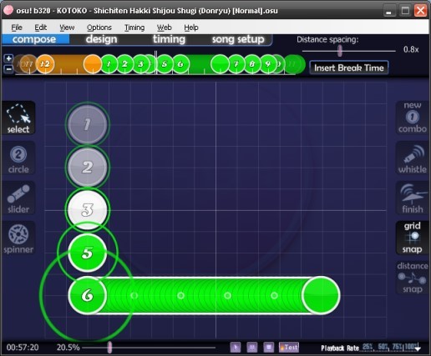
Task: Pick the slider tool
Action: 18,198
